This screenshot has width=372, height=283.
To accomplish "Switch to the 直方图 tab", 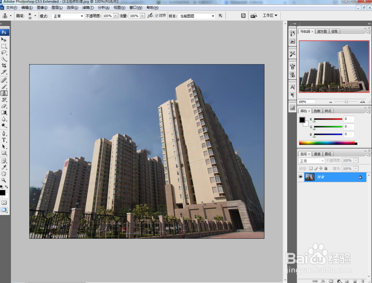I will point(322,31).
